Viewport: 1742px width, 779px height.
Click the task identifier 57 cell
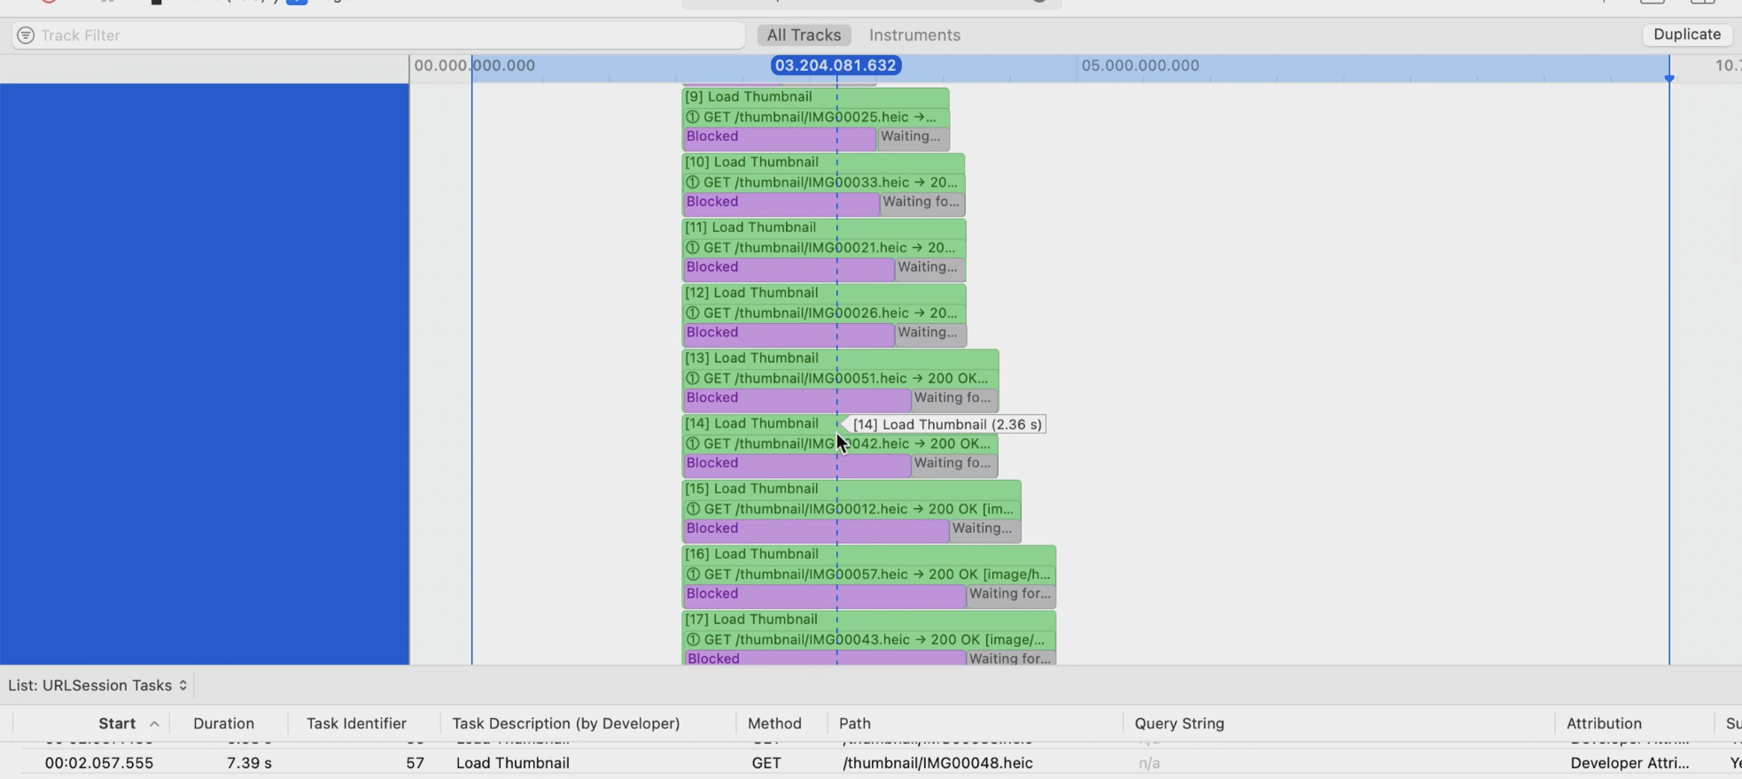pyautogui.click(x=415, y=763)
